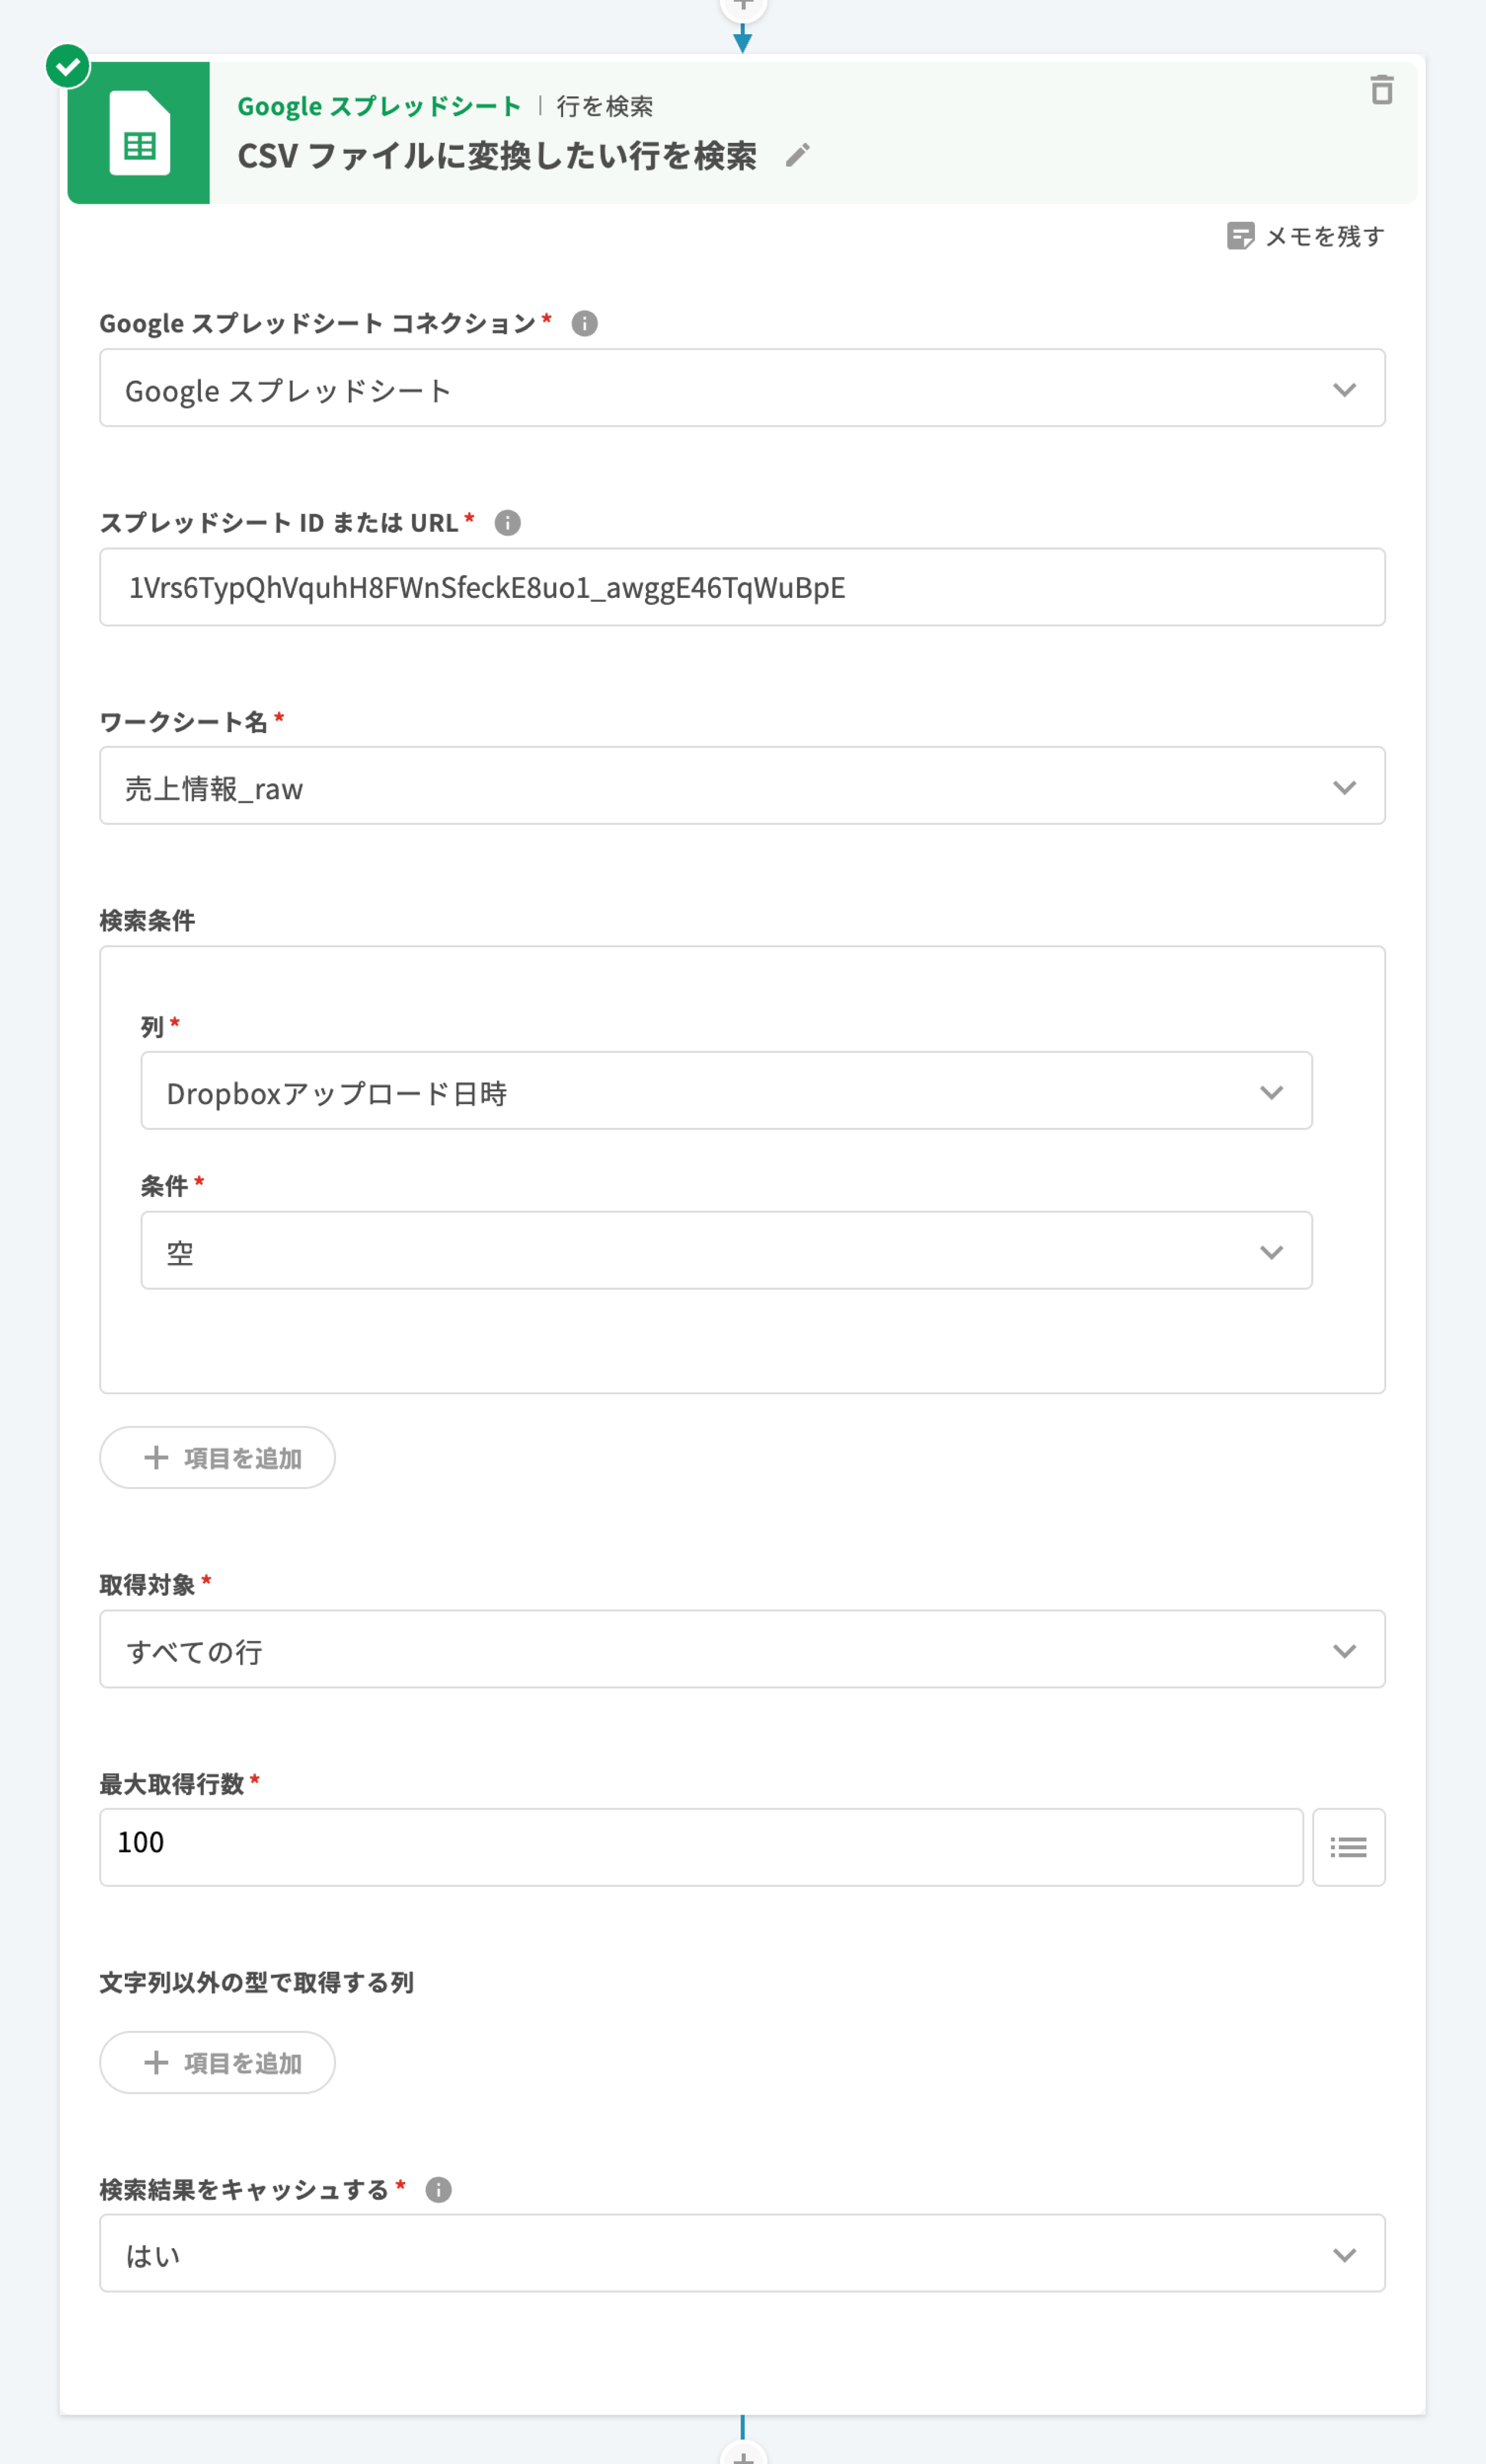
Task: Expand the 検索結果をキャッシュする dropdown
Action: point(742,2253)
